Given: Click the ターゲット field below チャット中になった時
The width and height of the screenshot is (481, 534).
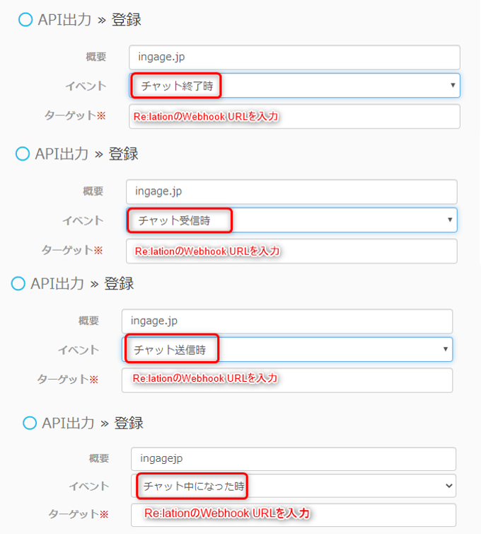Looking at the screenshot, I should (x=294, y=513).
